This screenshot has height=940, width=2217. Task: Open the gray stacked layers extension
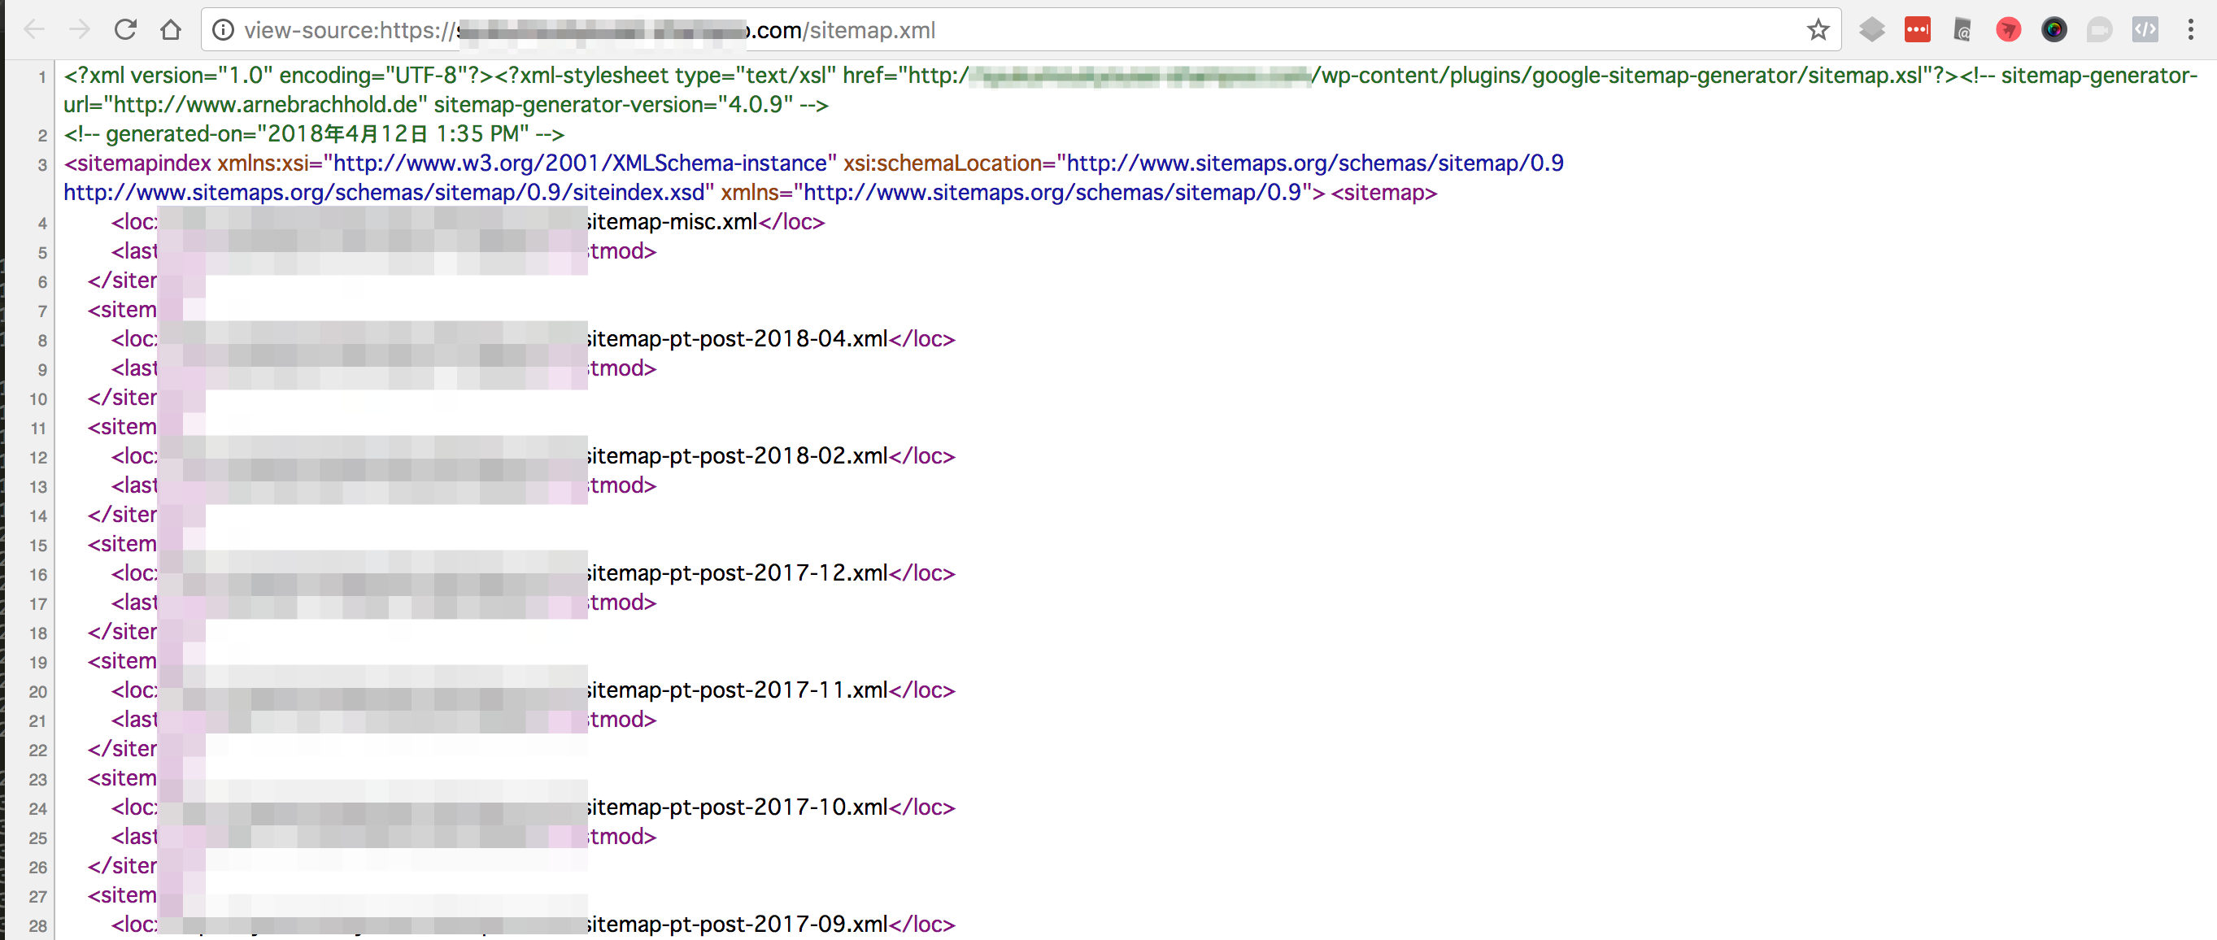1871,30
